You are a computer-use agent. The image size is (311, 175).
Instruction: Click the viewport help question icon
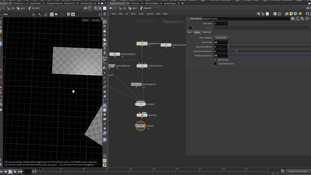(105, 14)
